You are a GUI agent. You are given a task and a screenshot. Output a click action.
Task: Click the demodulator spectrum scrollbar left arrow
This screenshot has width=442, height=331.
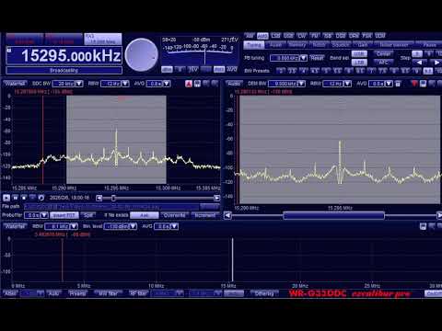[x=227, y=215]
